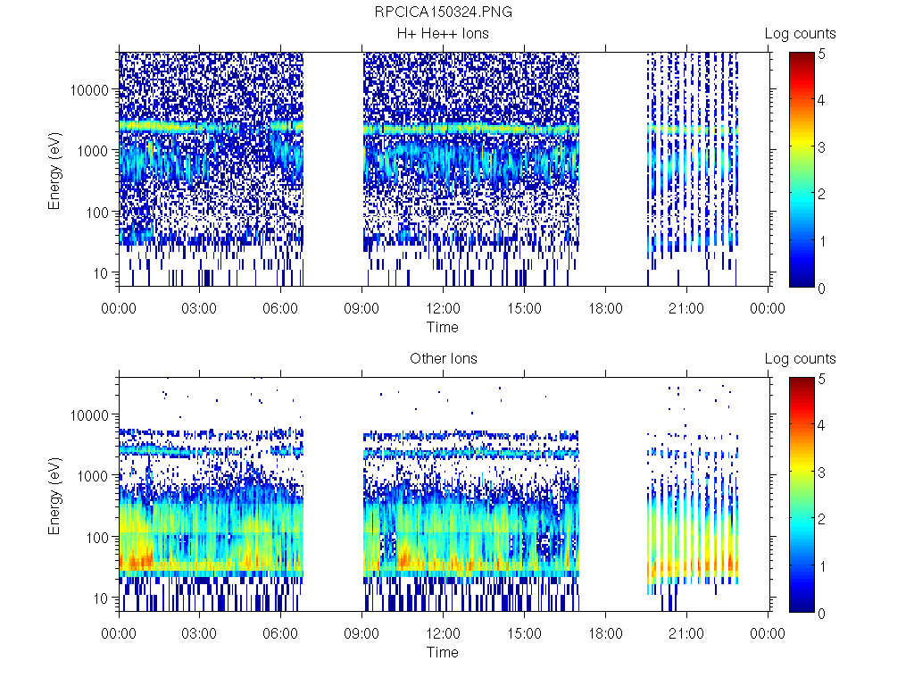Click the color bar beside Other Ions plot
Viewport: 914px width, 686px height.
click(801, 495)
